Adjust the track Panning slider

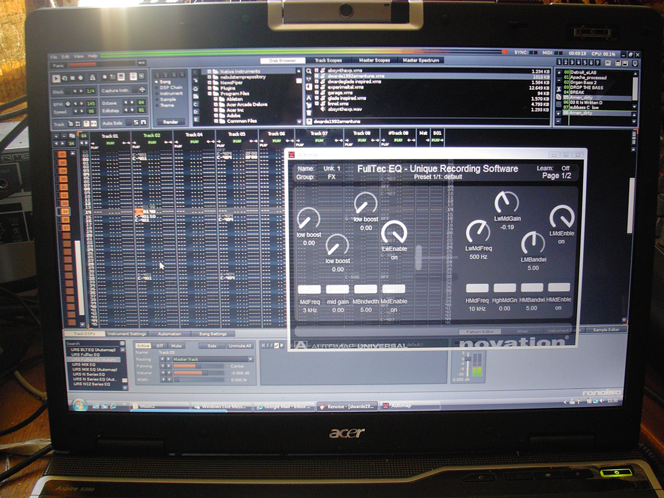199,366
